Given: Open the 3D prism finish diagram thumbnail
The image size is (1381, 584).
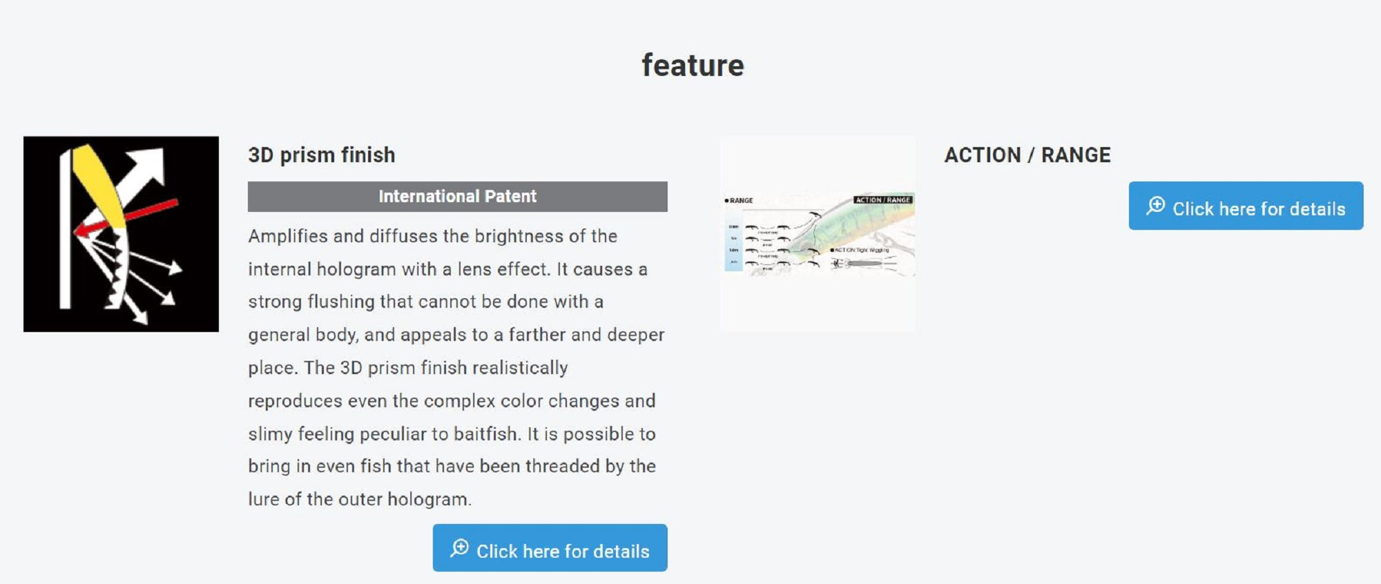Looking at the screenshot, I should [121, 234].
